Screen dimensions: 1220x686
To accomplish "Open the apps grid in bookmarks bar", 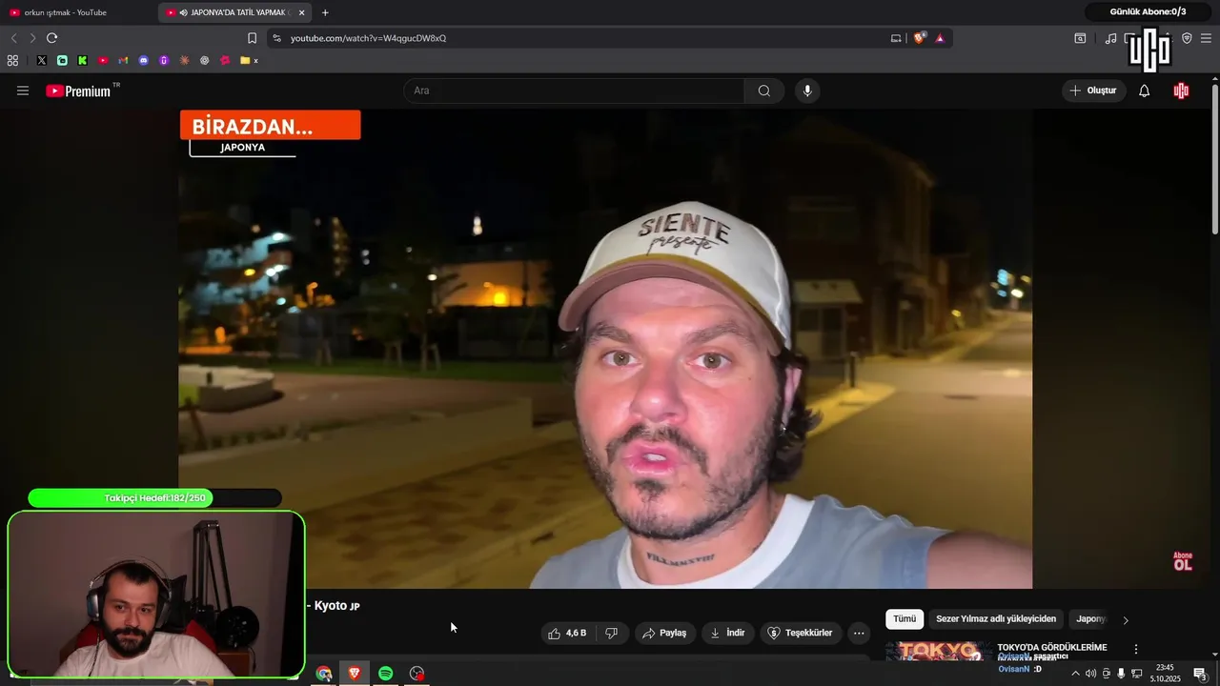I will tap(12, 60).
